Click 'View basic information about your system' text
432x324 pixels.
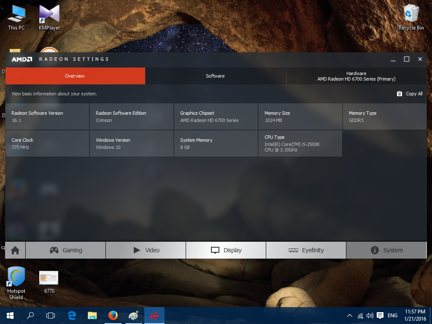[54, 94]
